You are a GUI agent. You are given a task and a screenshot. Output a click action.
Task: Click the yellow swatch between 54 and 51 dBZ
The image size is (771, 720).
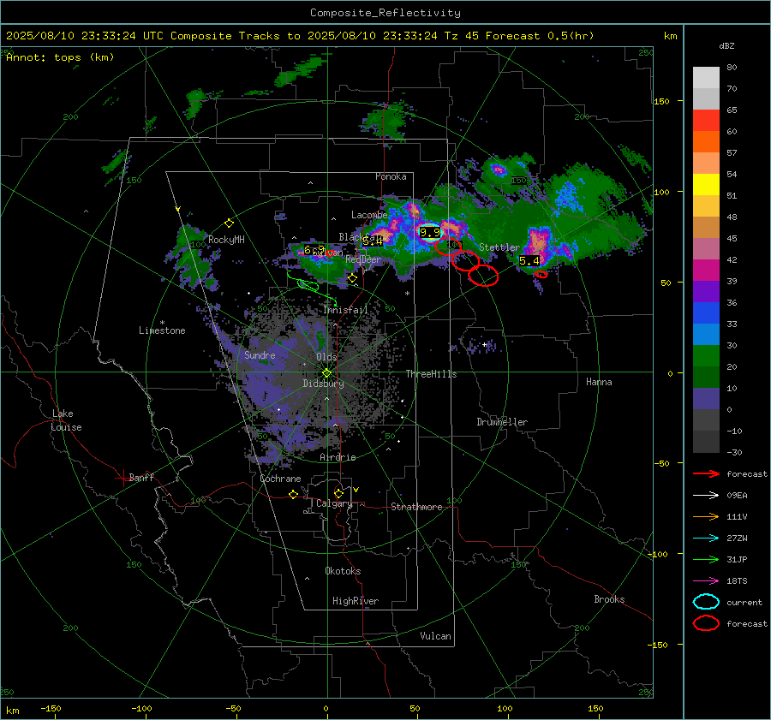[x=706, y=185]
